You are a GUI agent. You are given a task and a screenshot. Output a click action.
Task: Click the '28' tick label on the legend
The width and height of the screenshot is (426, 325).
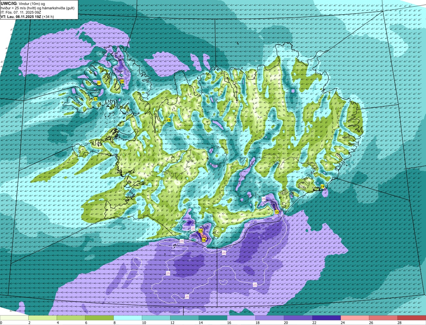[x=399, y=323]
